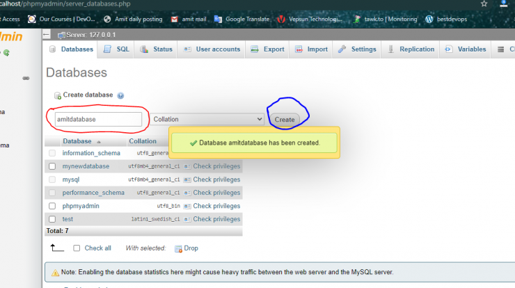Viewport: 515px width, 288px height.
Task: Click the User accounts tab icon
Action: (187, 49)
